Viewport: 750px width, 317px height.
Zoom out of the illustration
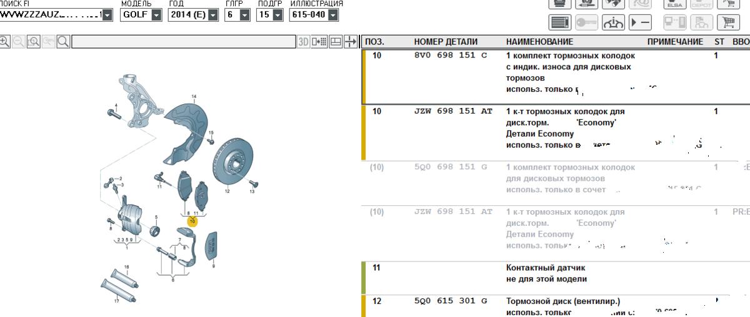pyautogui.click(x=18, y=42)
